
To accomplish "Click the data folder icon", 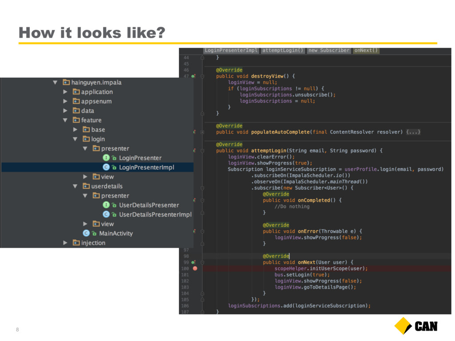I will [76, 111].
